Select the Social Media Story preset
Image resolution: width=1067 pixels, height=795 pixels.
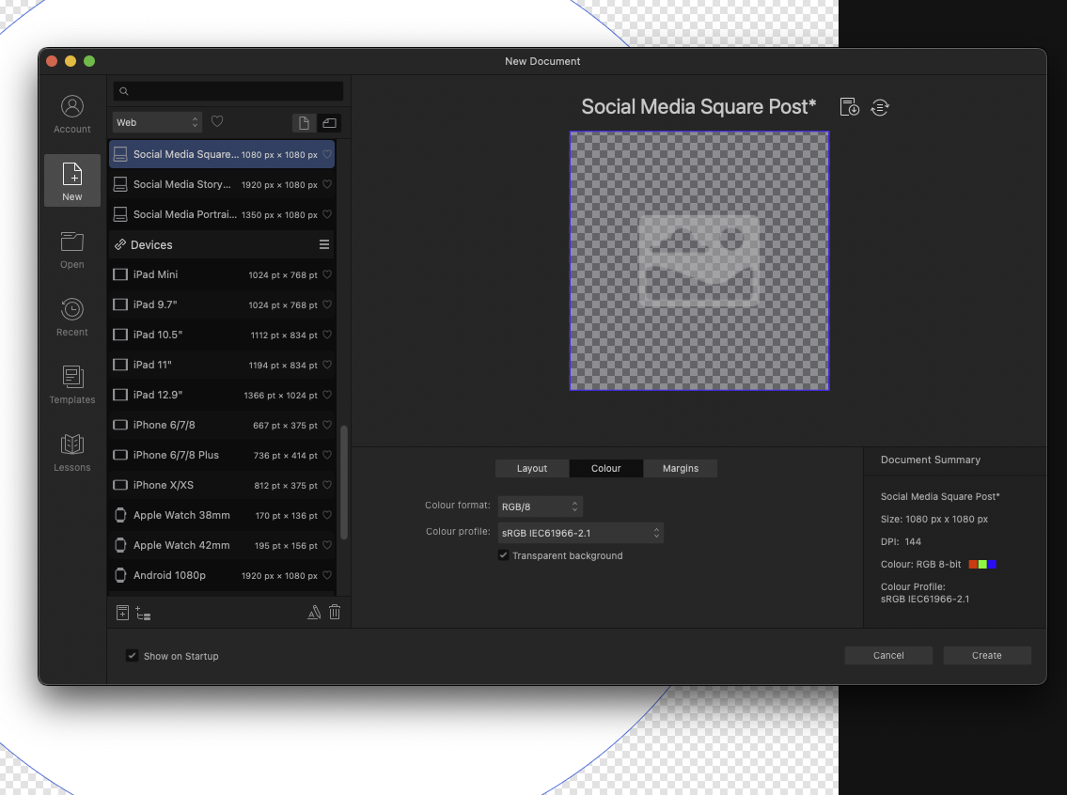point(222,184)
